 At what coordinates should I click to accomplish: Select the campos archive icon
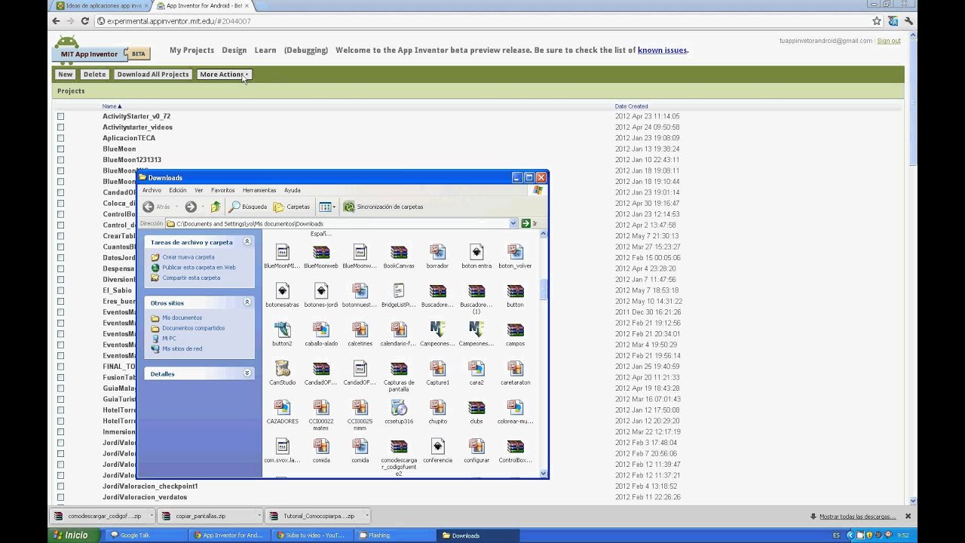515,330
